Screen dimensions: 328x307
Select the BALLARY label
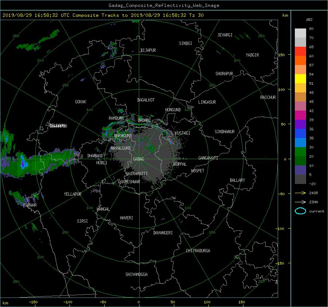click(x=237, y=180)
